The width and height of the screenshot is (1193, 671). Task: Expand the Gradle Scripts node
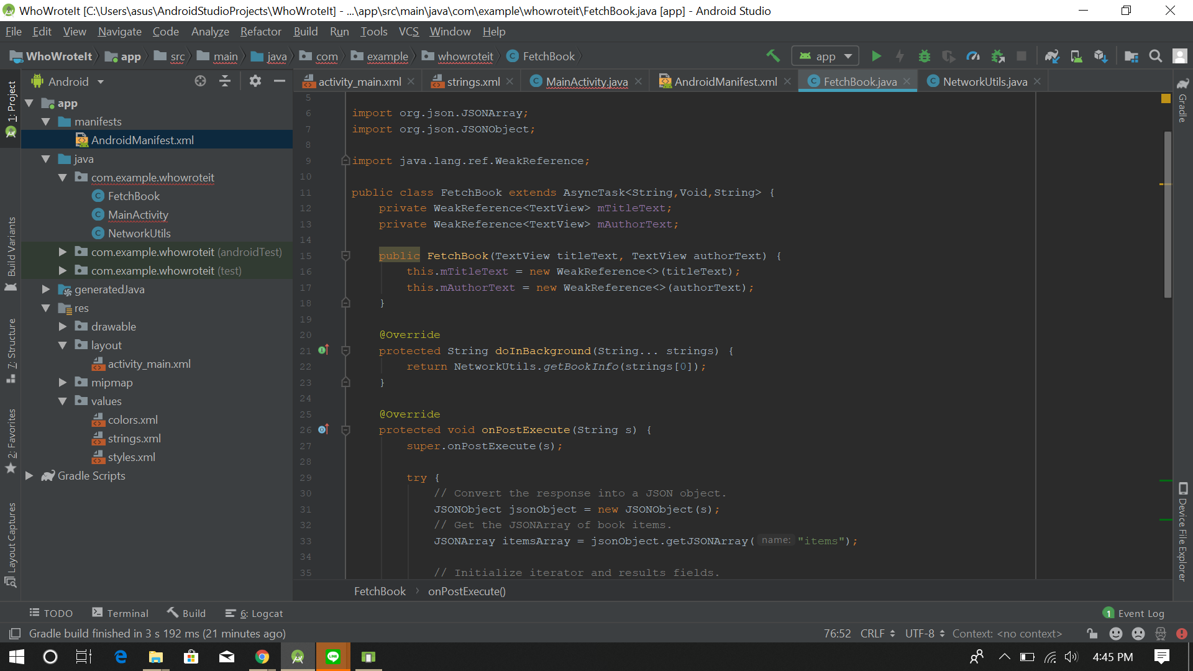click(x=29, y=476)
